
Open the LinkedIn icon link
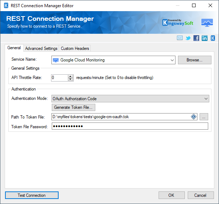coord(205,38)
